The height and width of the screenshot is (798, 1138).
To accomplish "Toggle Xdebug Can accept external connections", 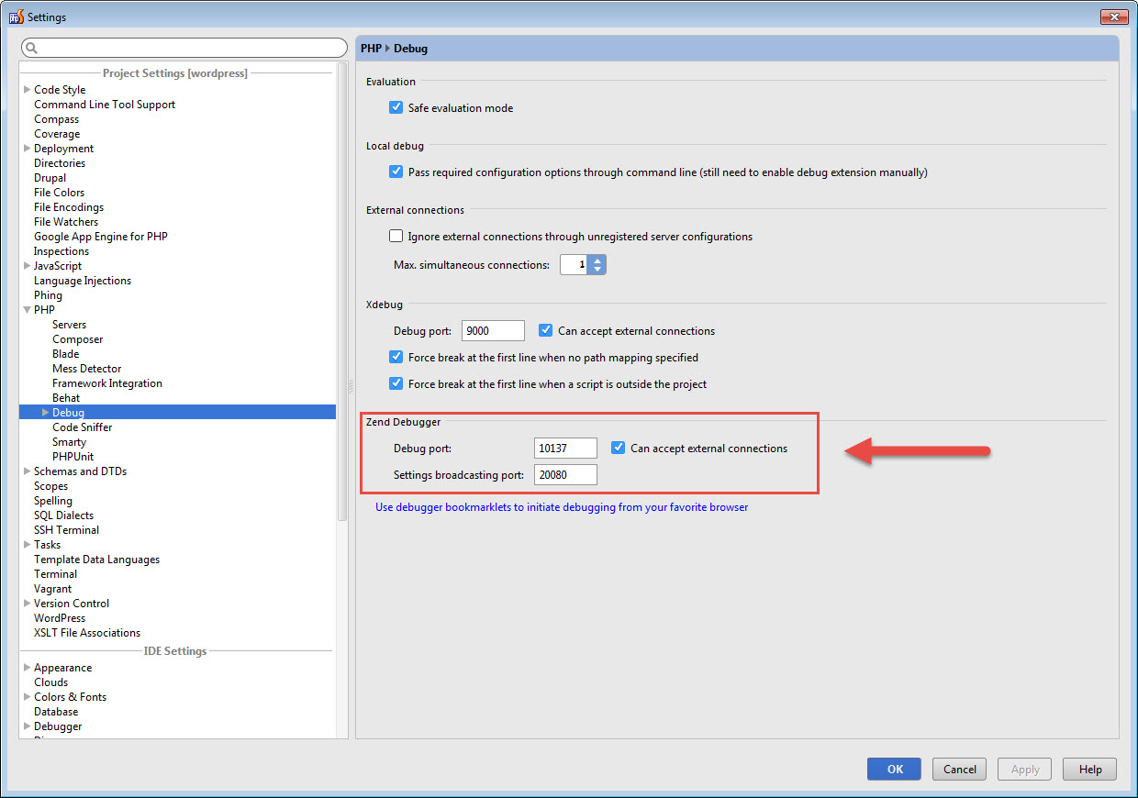I will 546,331.
